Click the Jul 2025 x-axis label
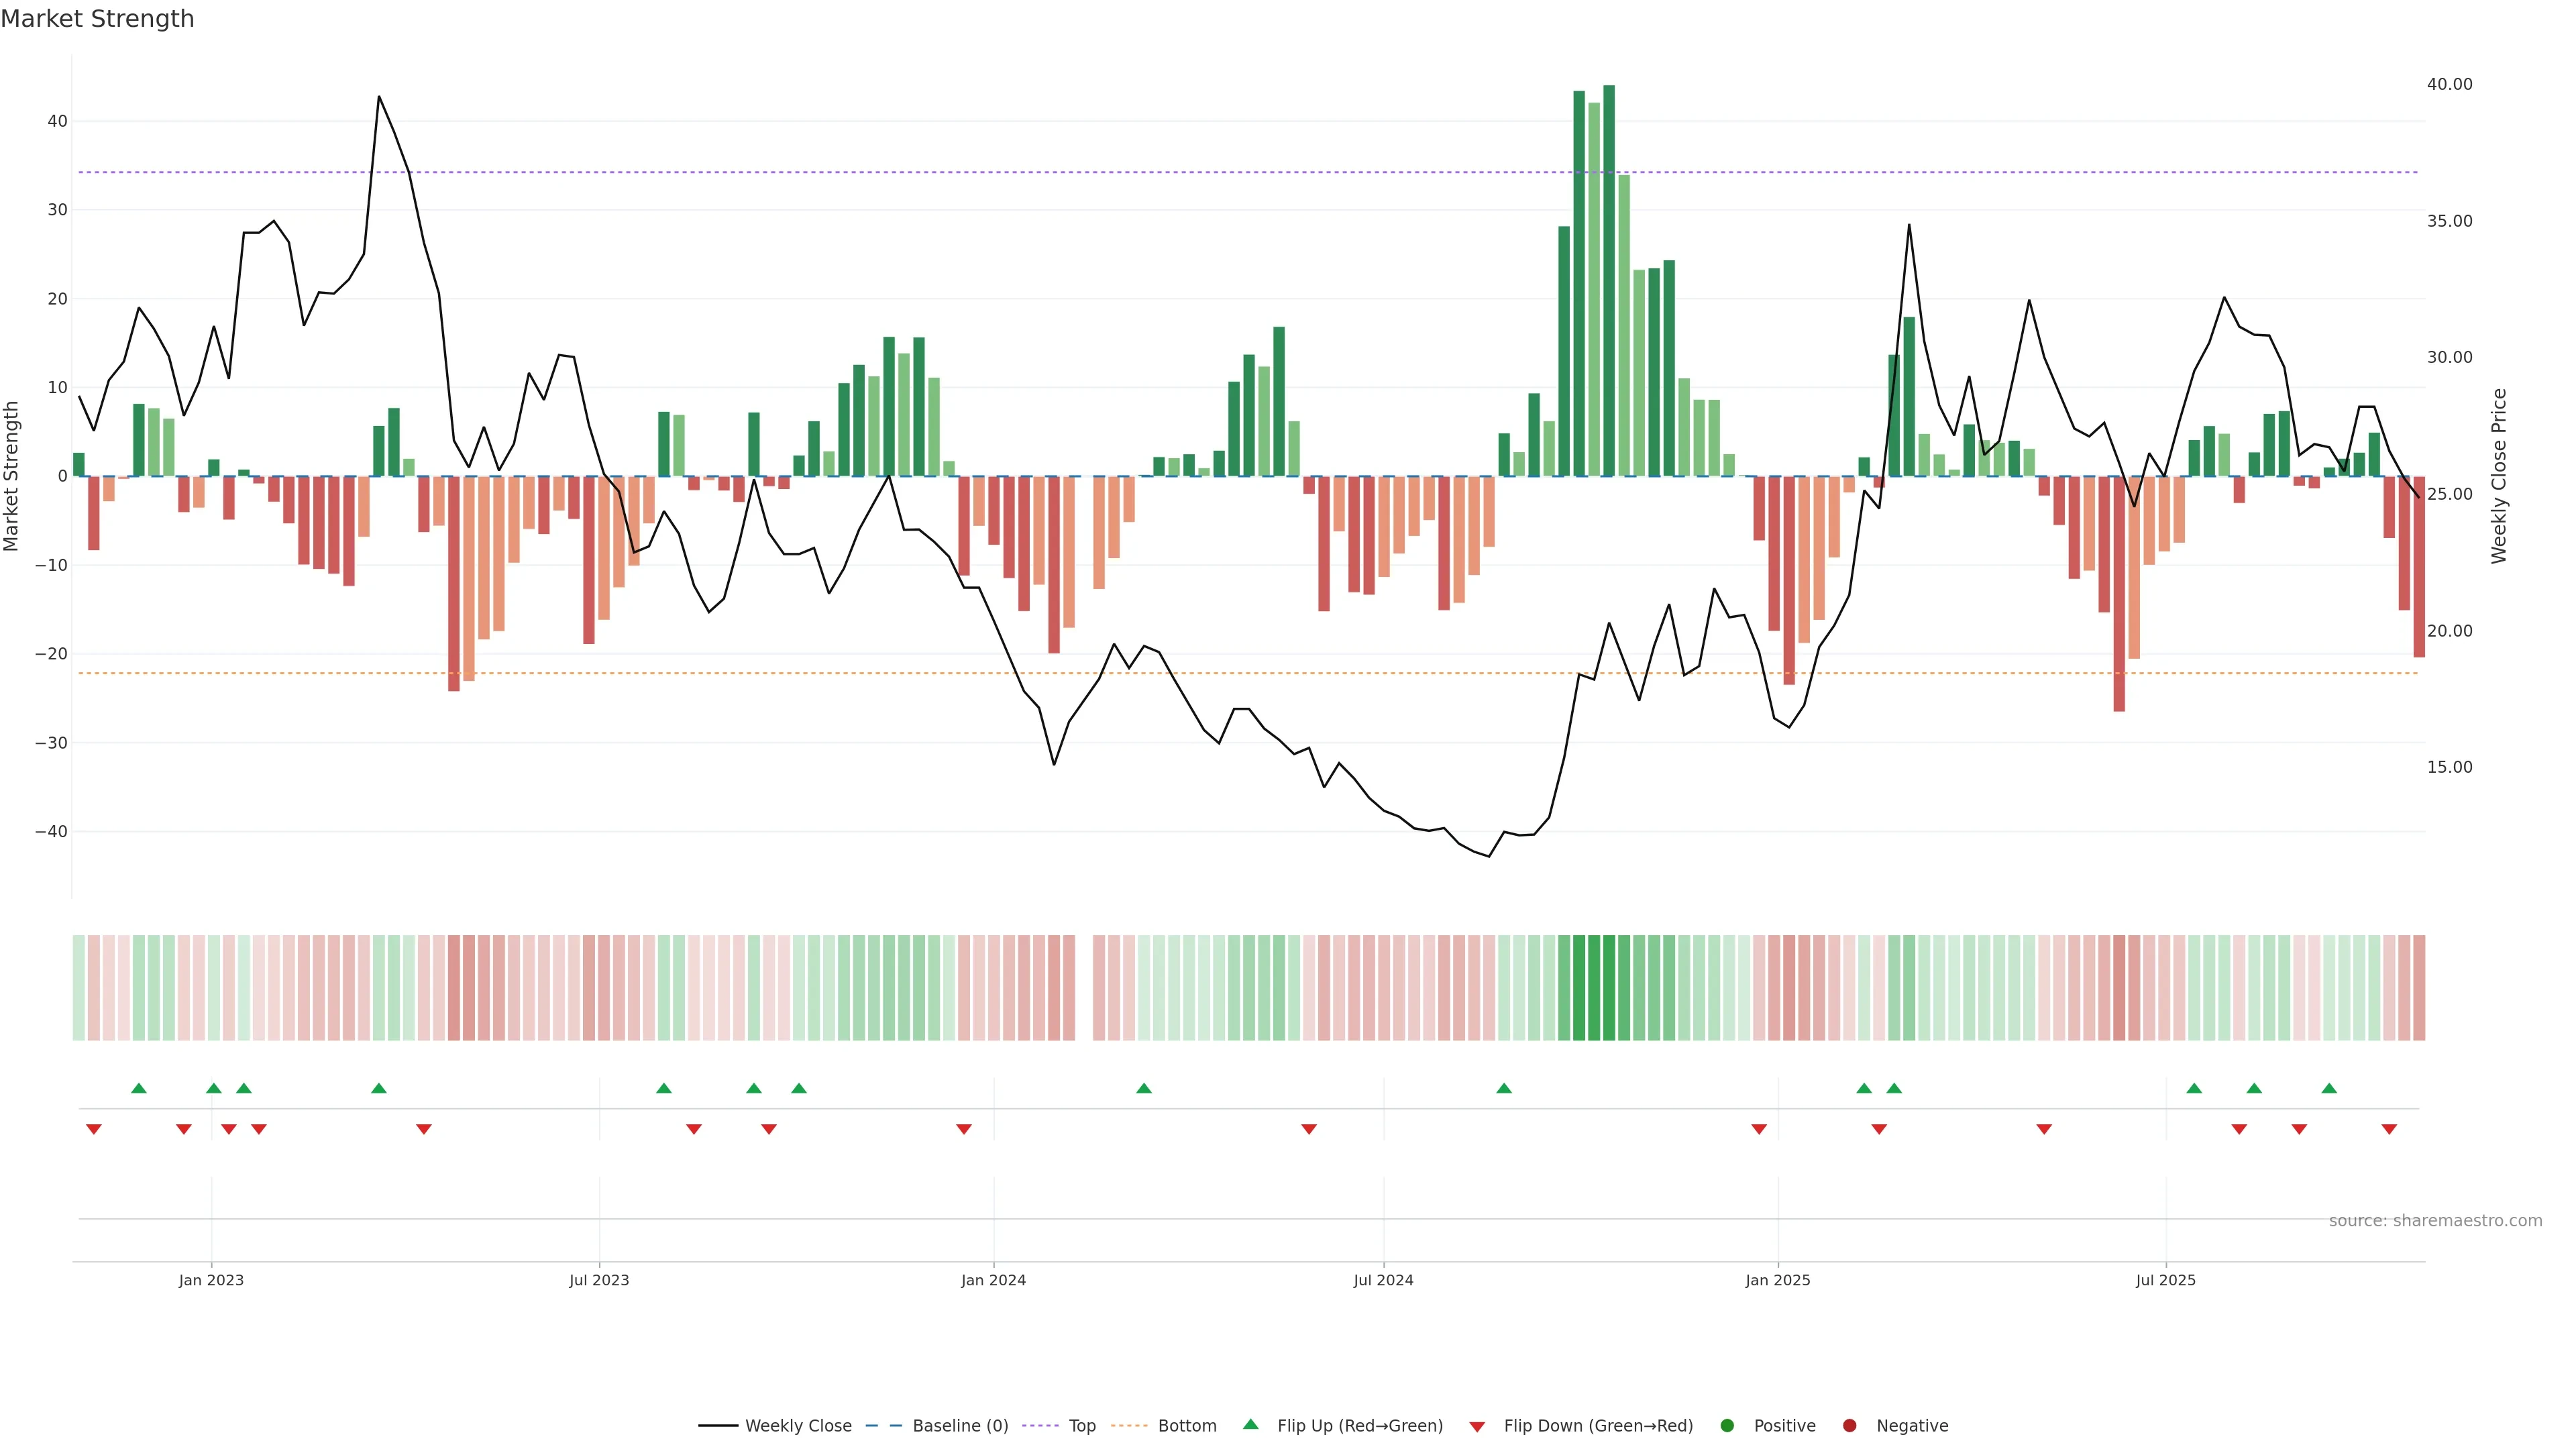 pos(2165,1280)
